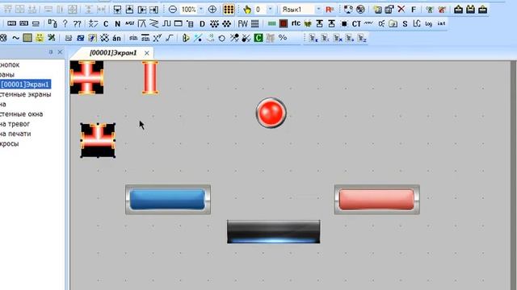This screenshot has width=517, height=290.
Task: Select the yellow hand state icon
Action: pyautogui.click(x=247, y=10)
